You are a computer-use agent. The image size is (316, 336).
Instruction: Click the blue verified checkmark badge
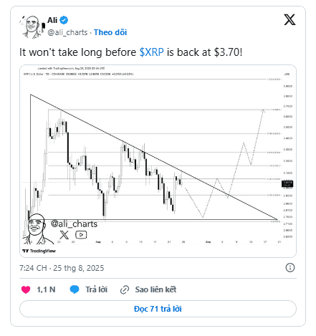click(64, 20)
